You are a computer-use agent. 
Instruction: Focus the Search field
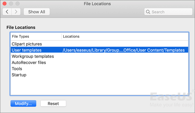tap(168, 12)
